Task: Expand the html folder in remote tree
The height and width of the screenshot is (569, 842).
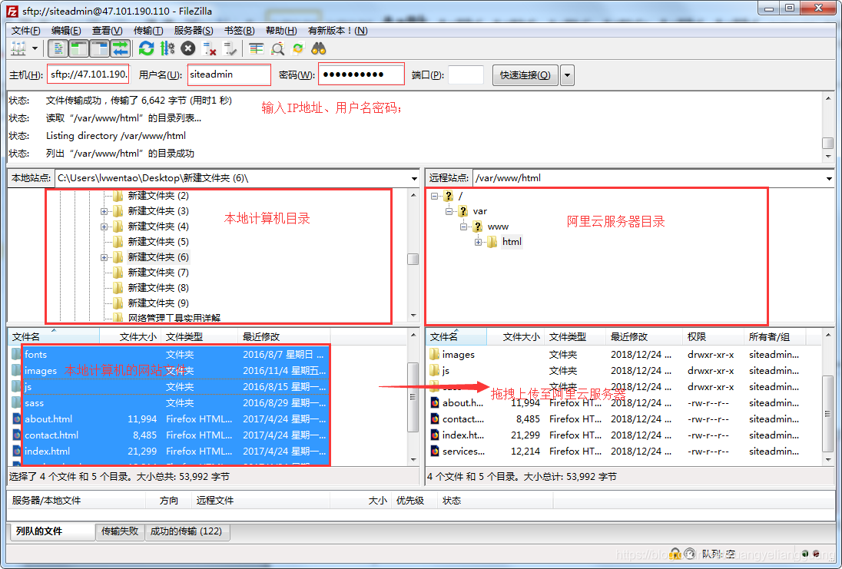Action: (478, 242)
